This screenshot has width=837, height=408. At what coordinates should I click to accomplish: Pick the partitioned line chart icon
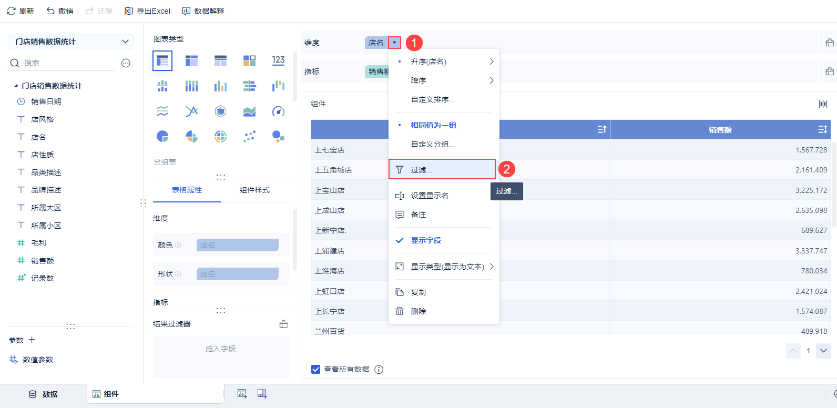(162, 111)
